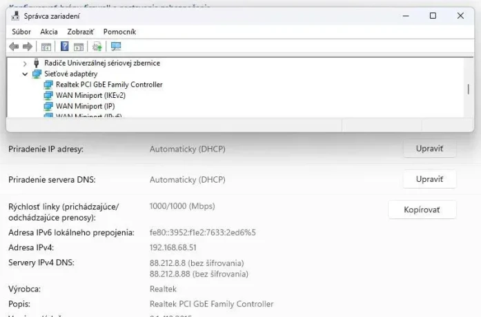Click the Sieťové adaptéry category icon
The image size is (481, 317).
pos(37,74)
